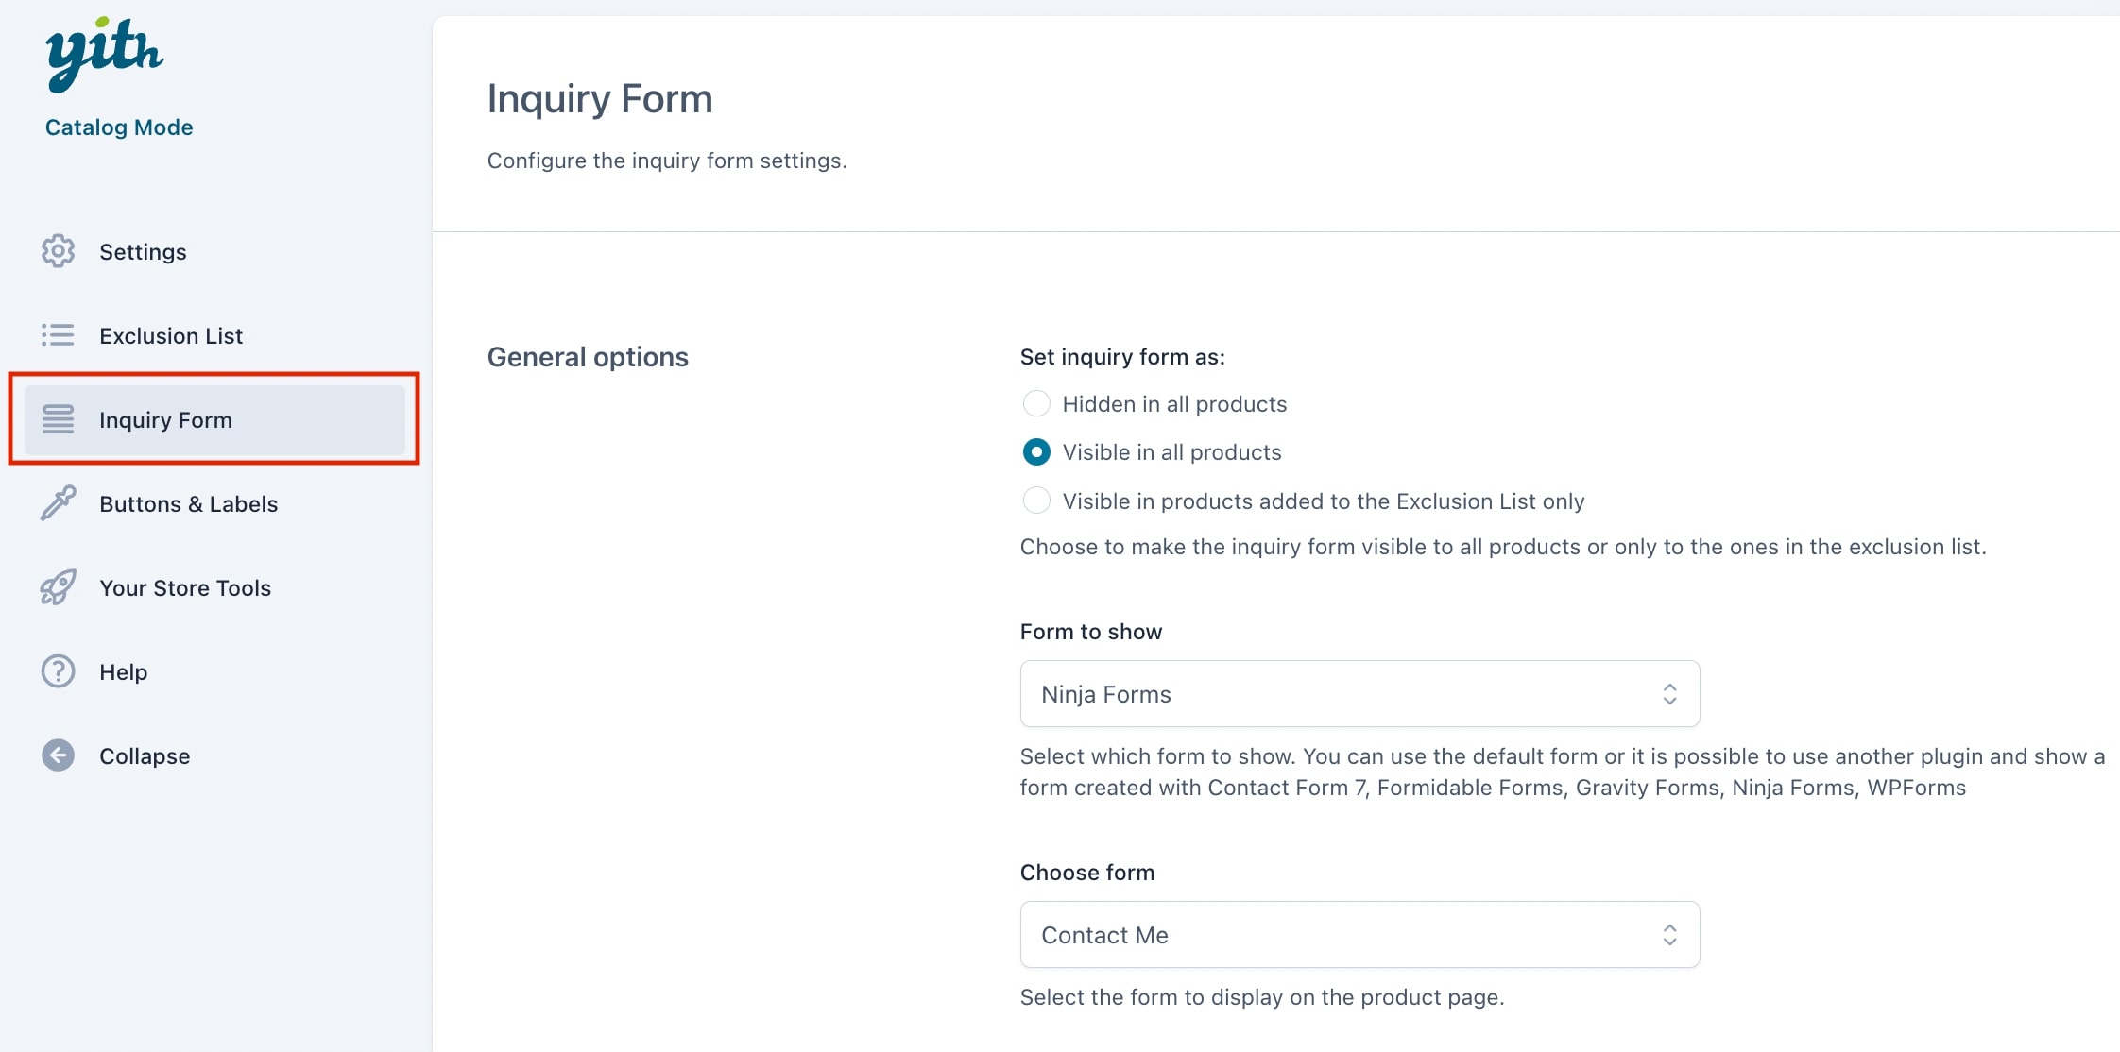
Task: Click the Inquiry Form lines icon
Action: pos(58,419)
